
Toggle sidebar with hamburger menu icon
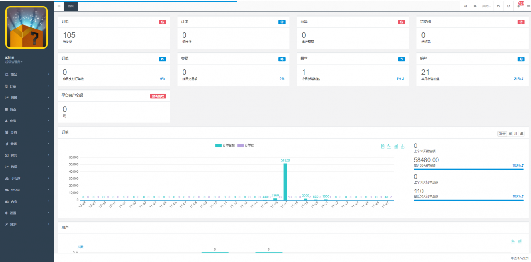(59, 6)
